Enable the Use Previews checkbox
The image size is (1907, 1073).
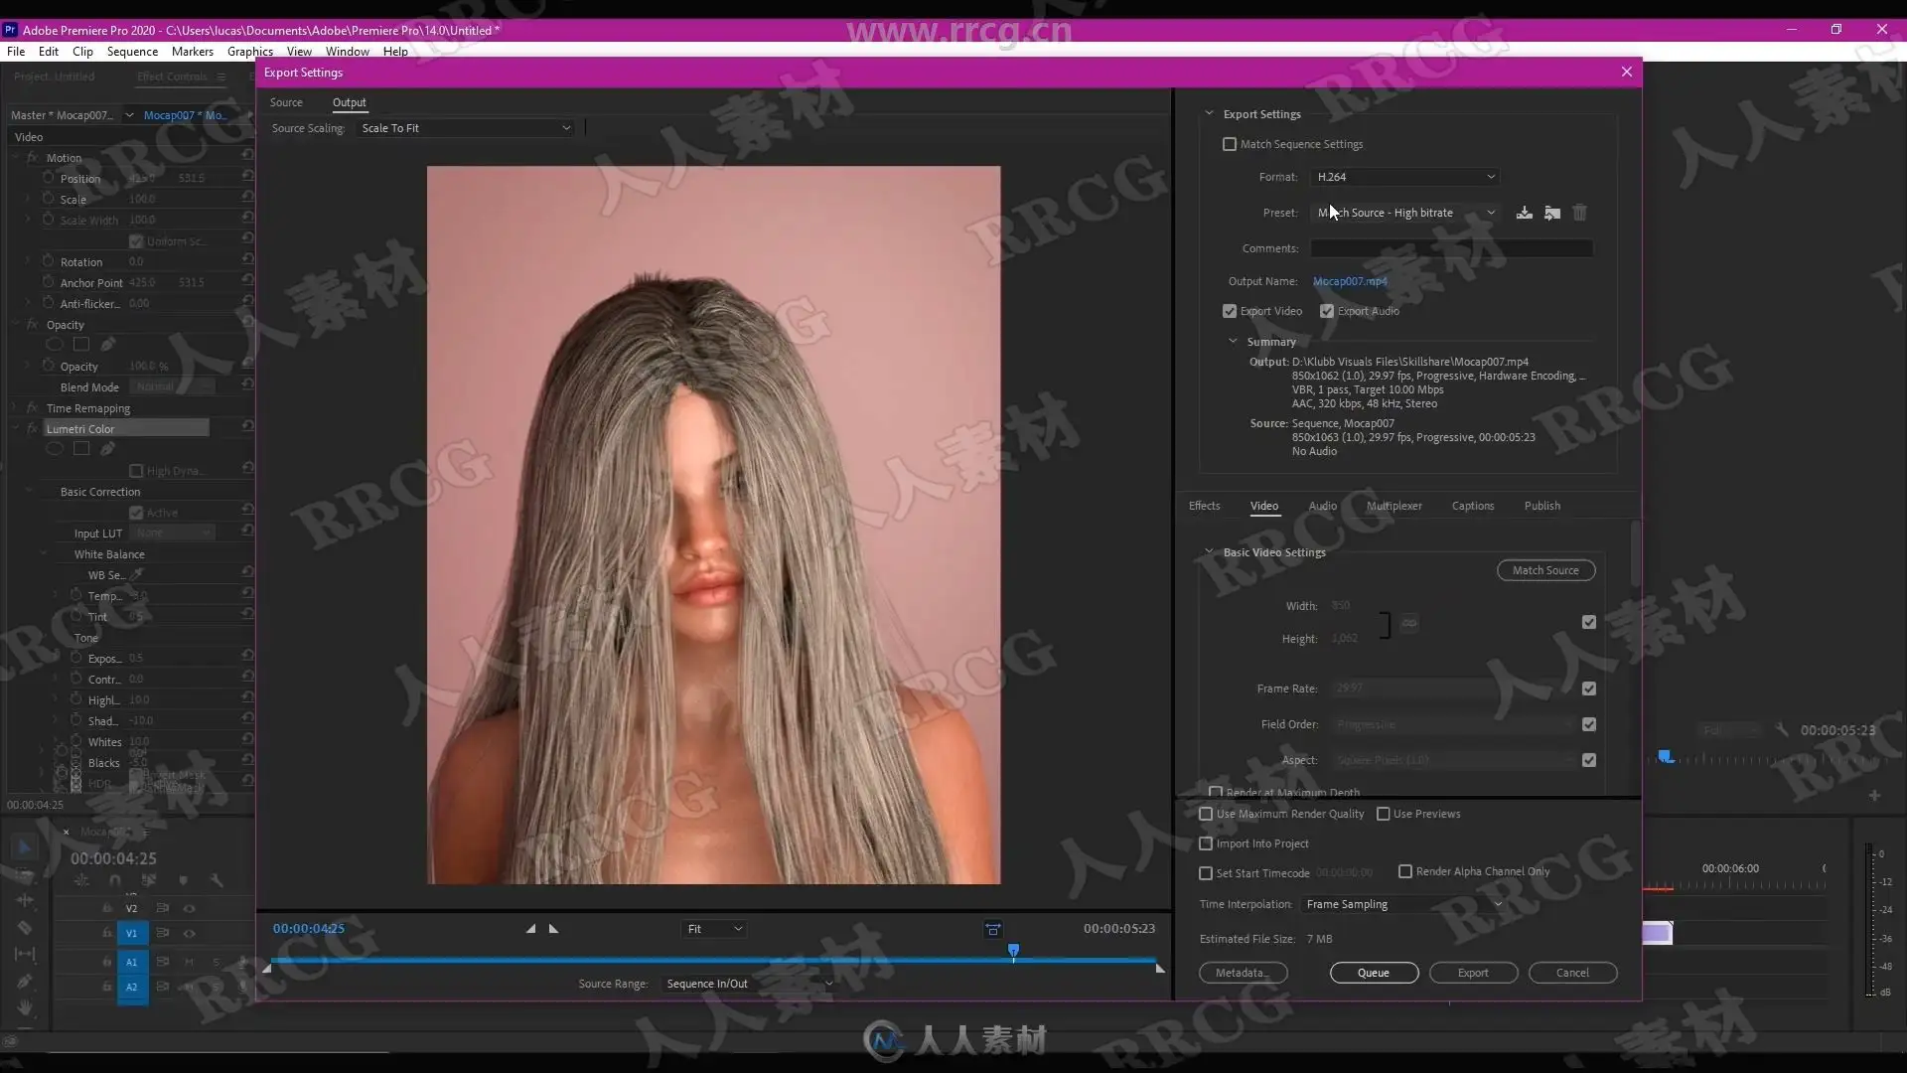(1383, 814)
